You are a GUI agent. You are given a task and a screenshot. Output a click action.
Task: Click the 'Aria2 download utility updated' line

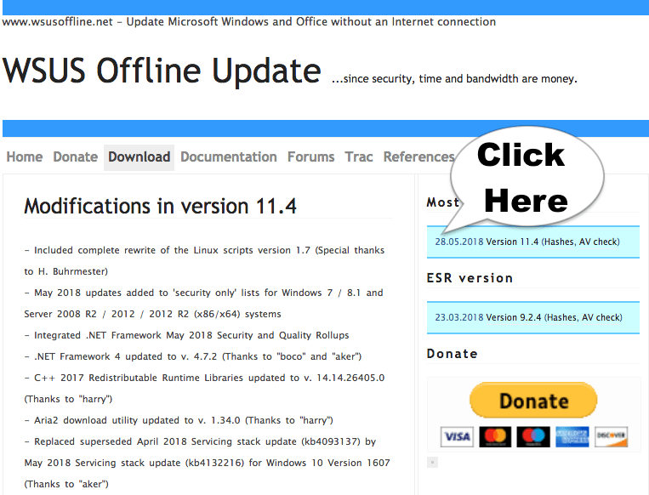click(179, 420)
